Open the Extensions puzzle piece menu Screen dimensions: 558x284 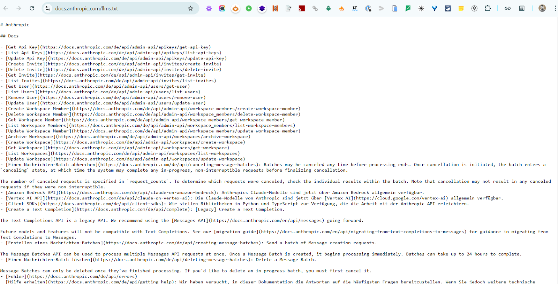[x=488, y=8]
